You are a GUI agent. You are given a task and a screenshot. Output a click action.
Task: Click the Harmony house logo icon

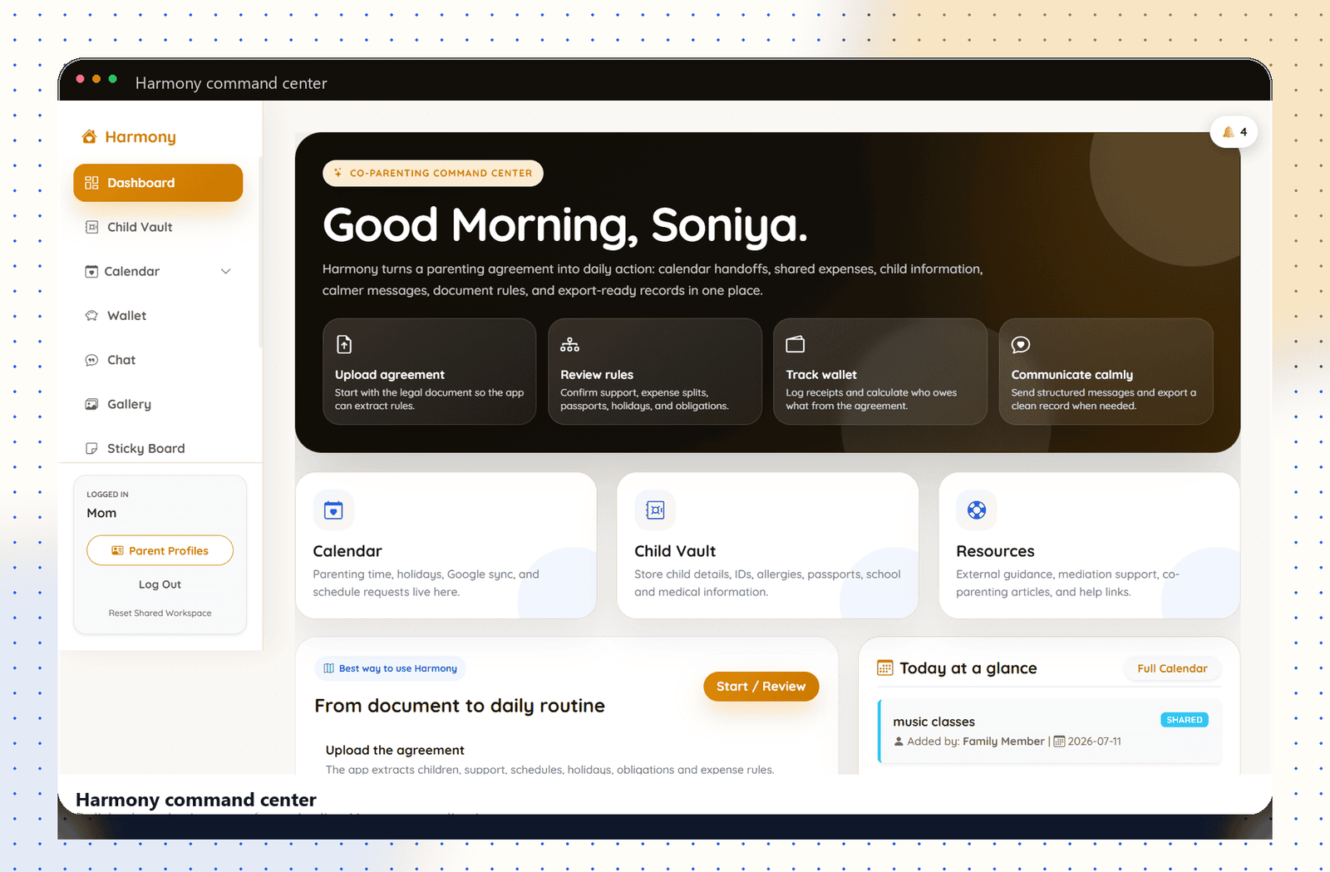click(x=89, y=136)
